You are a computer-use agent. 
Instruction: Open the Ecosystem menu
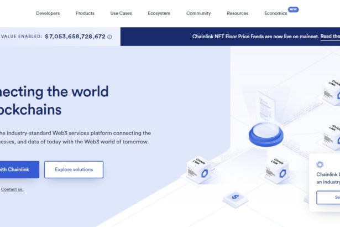(x=159, y=13)
